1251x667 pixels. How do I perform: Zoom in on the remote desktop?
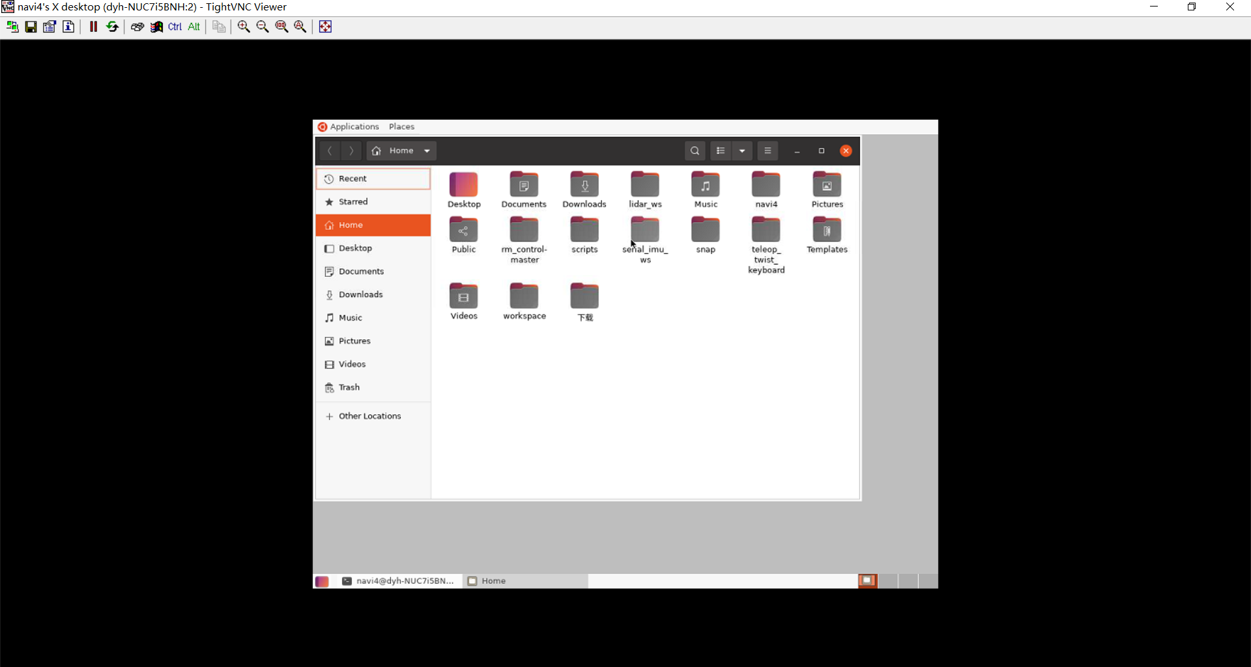click(x=243, y=27)
